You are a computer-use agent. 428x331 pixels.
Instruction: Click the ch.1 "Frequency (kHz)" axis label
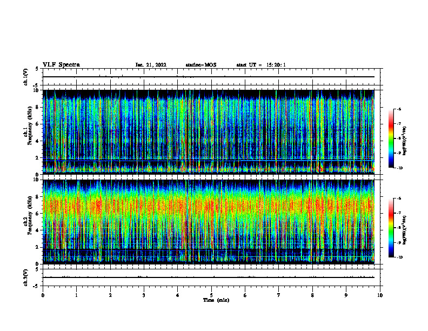[30, 126]
